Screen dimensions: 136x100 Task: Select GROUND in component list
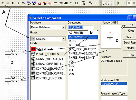pos(83,45)
